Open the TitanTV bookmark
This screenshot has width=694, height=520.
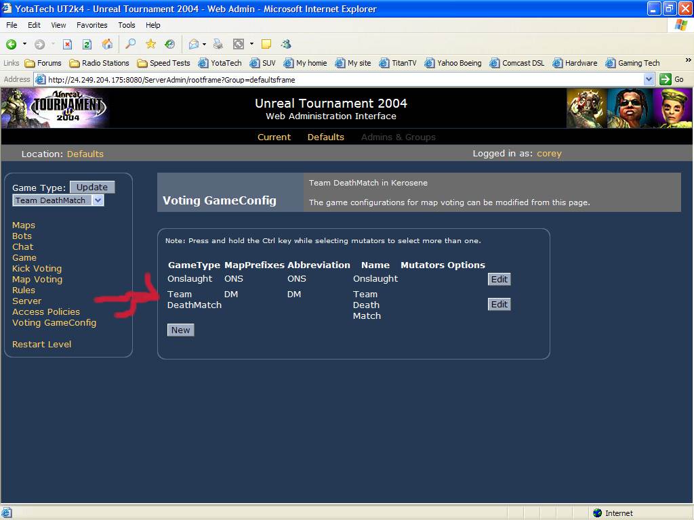point(397,63)
